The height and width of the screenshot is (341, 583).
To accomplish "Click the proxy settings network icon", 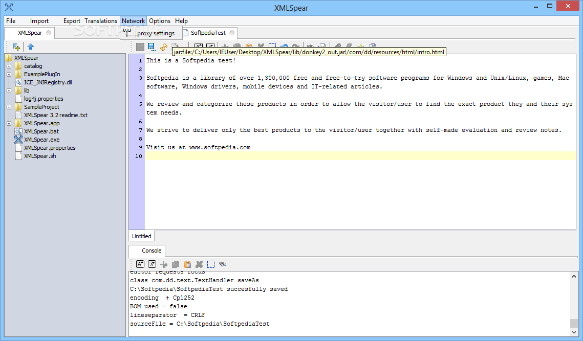I will coord(127,33).
